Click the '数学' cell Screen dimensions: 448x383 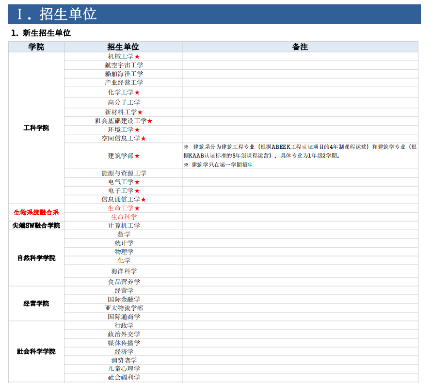[x=123, y=234]
